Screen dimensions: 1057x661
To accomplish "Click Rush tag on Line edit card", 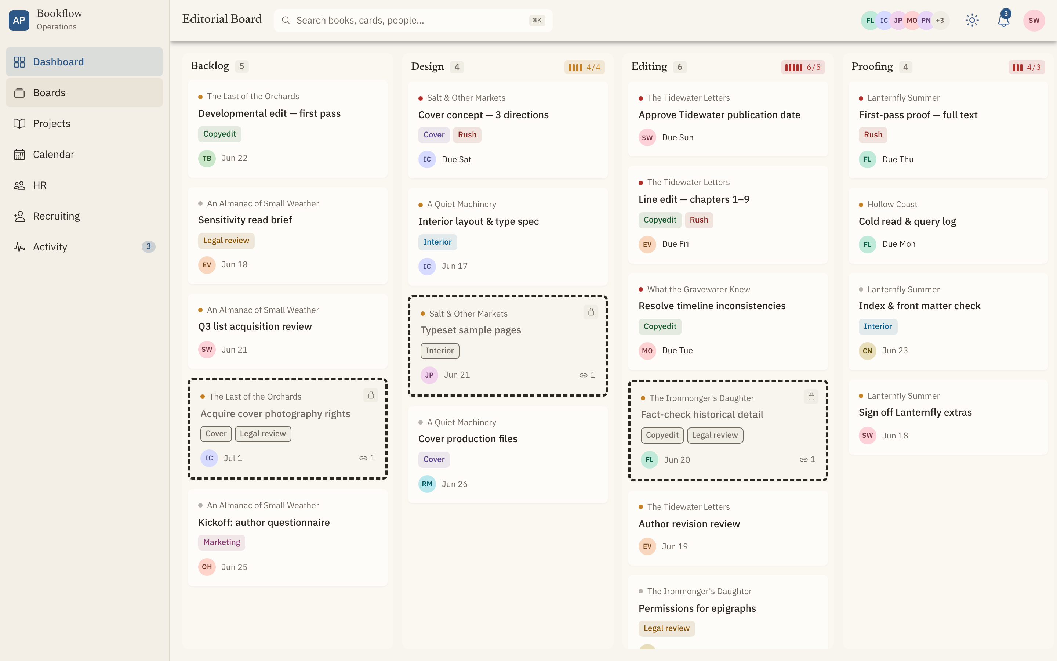I will pos(698,220).
